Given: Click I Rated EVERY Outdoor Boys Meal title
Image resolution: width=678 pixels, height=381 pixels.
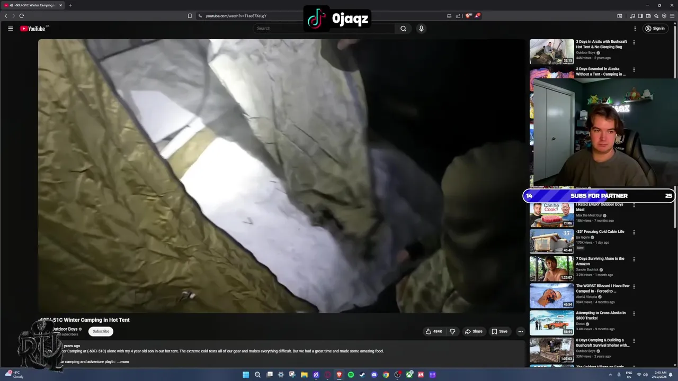Looking at the screenshot, I should pos(600,207).
